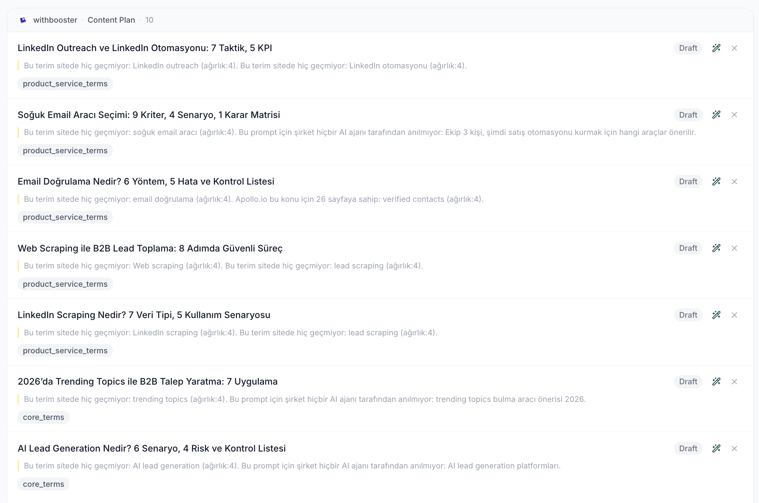This screenshot has height=503, width=759.
Task: Click the Content Plan header label
Action: [111, 20]
